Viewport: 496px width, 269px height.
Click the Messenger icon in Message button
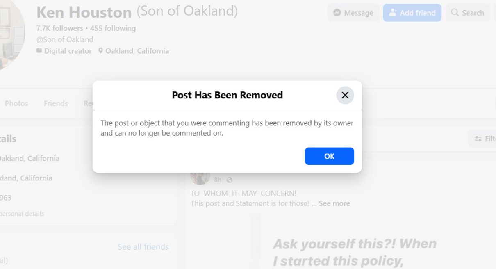coord(337,13)
